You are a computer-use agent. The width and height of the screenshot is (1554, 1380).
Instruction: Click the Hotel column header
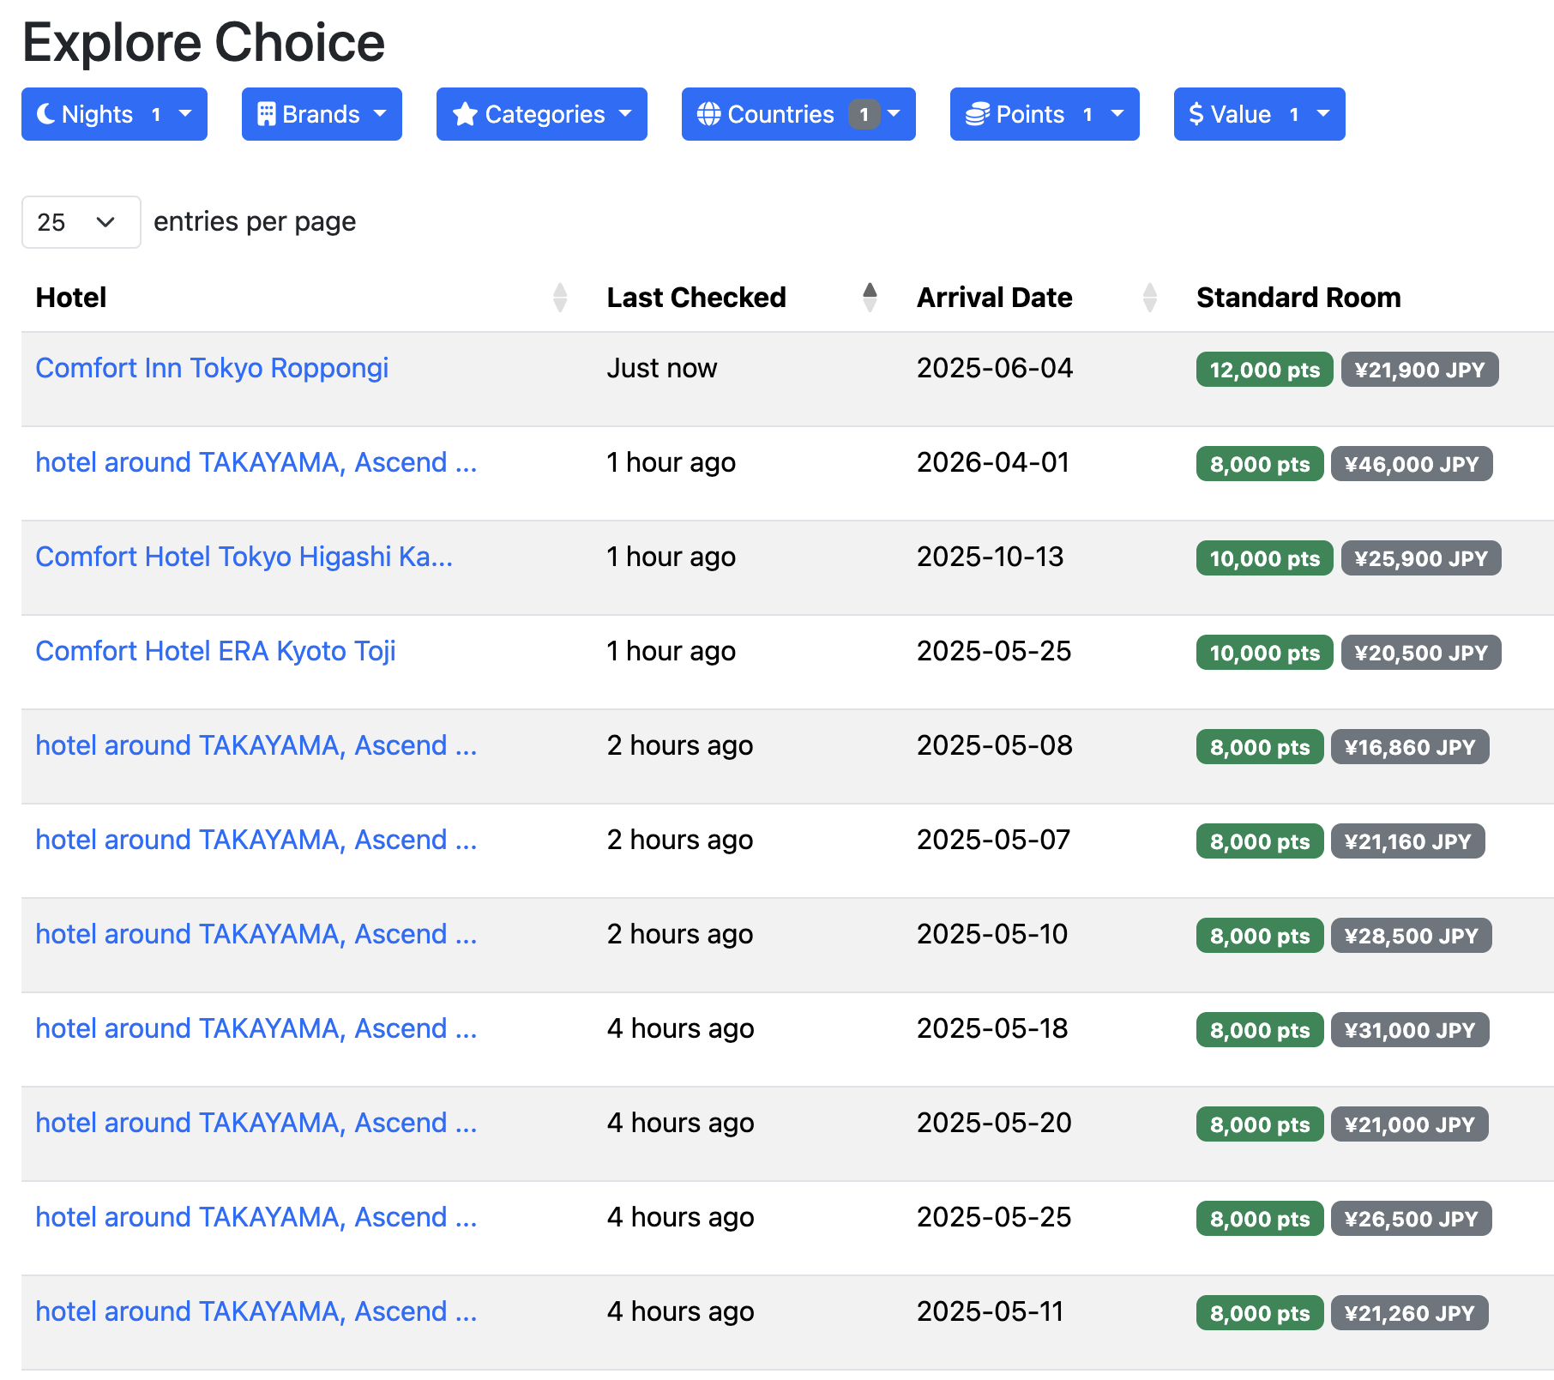click(x=71, y=298)
